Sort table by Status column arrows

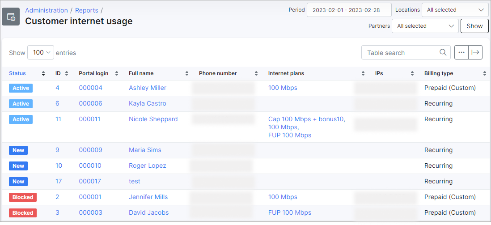(43, 73)
